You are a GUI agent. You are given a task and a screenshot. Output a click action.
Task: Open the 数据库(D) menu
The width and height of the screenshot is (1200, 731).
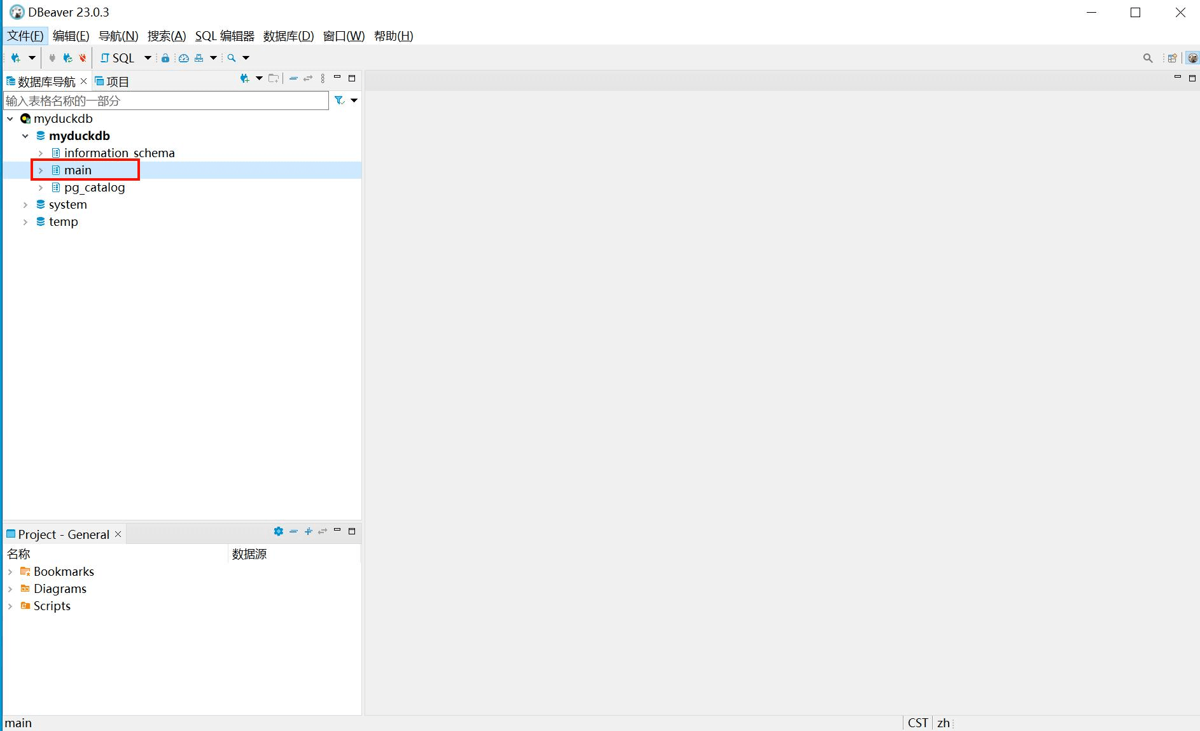[289, 36]
